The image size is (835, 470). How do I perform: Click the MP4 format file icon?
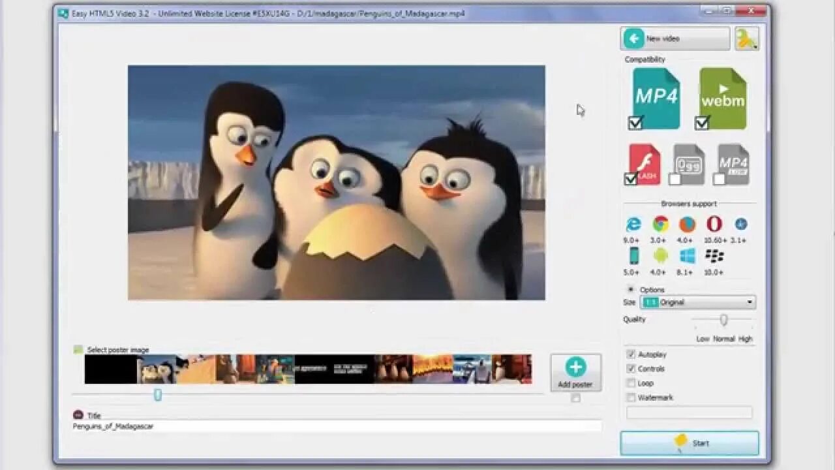[657, 97]
